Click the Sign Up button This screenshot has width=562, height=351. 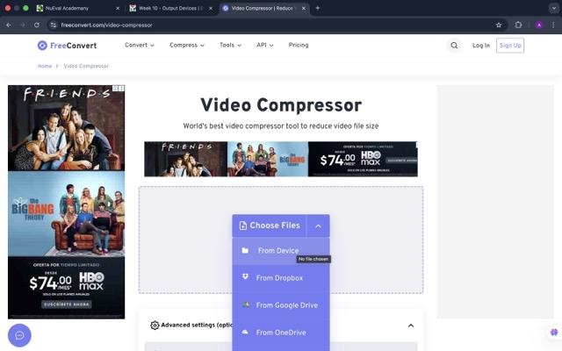tap(510, 46)
